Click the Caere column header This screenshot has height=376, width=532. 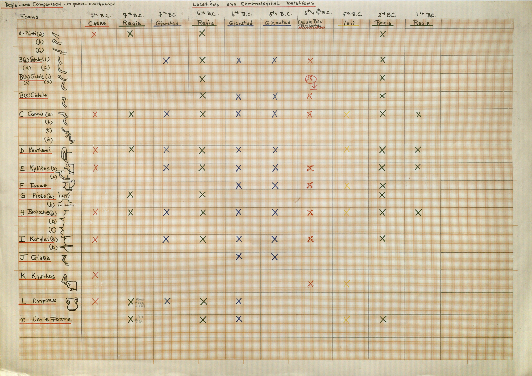click(97, 23)
